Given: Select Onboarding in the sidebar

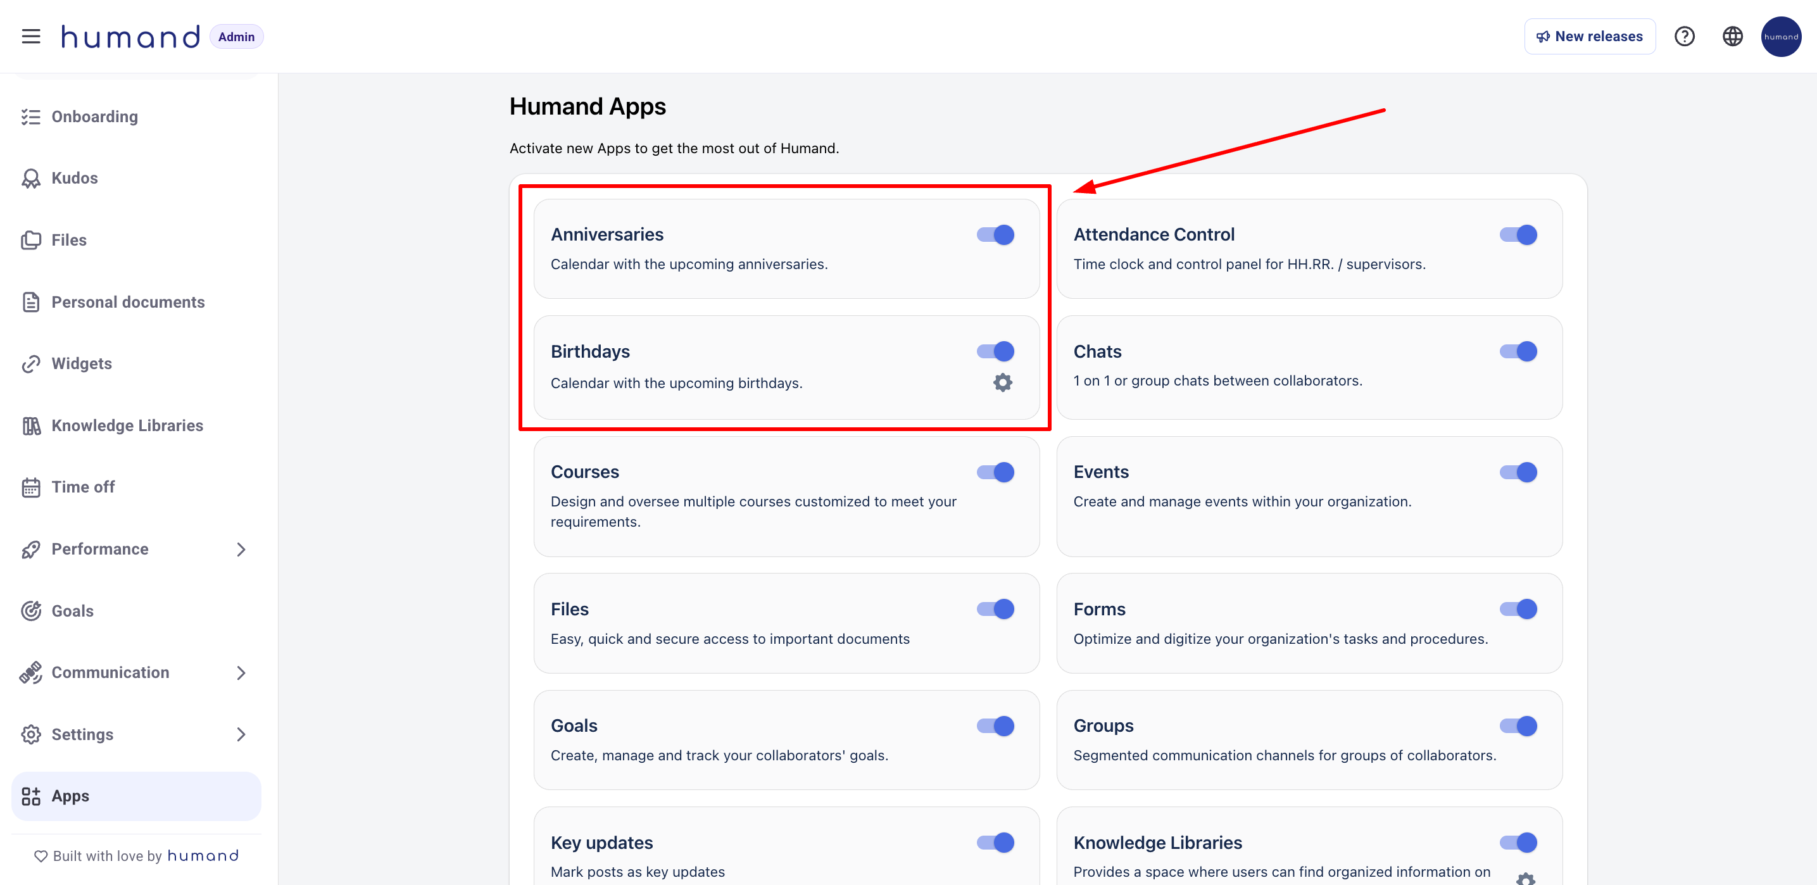Looking at the screenshot, I should click(94, 117).
